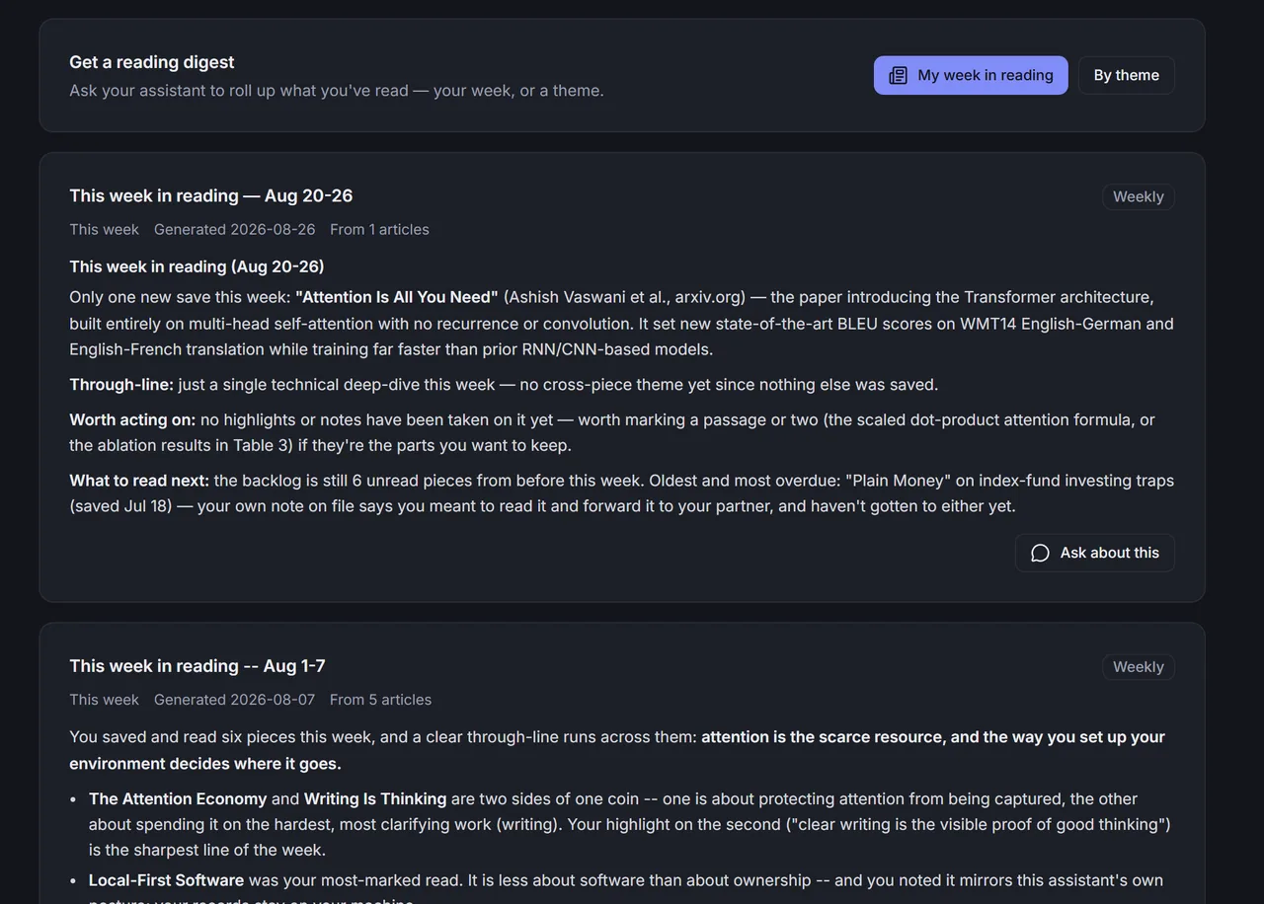Click the newspaper icon beside My week in reading
The image size is (1264, 904).
point(898,75)
